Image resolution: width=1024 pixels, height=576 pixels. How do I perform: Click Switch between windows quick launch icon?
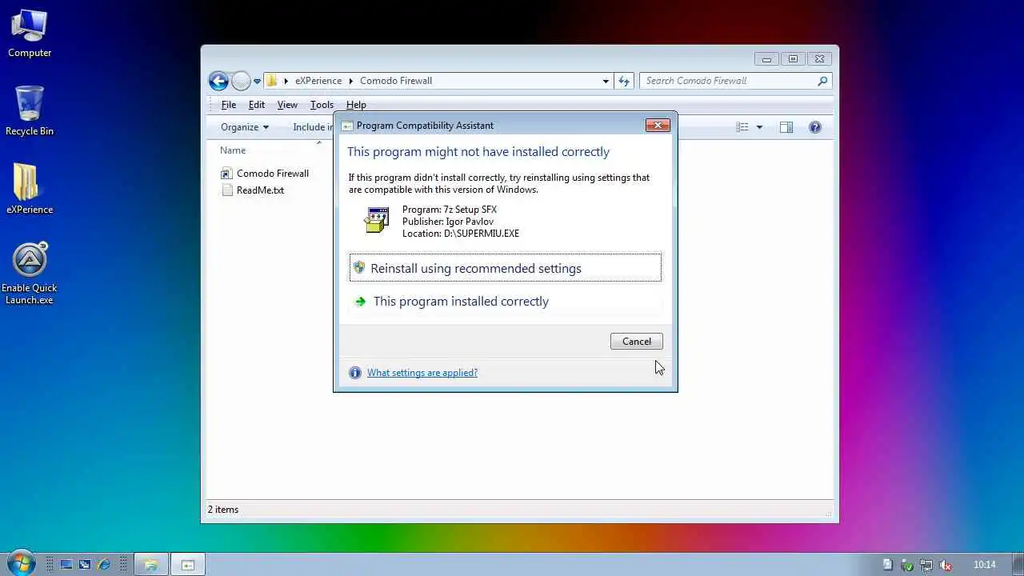tap(85, 565)
